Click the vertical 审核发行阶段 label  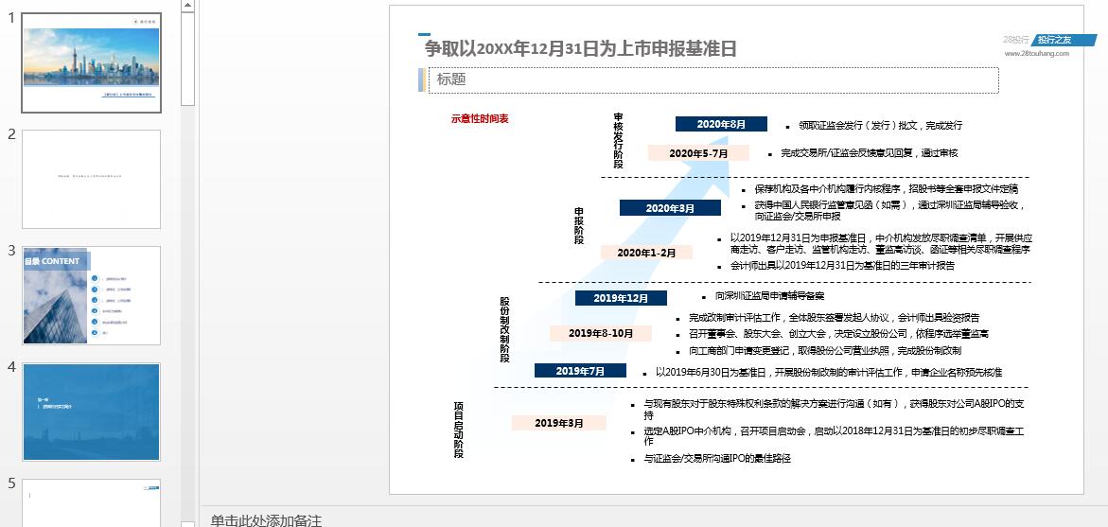618,141
